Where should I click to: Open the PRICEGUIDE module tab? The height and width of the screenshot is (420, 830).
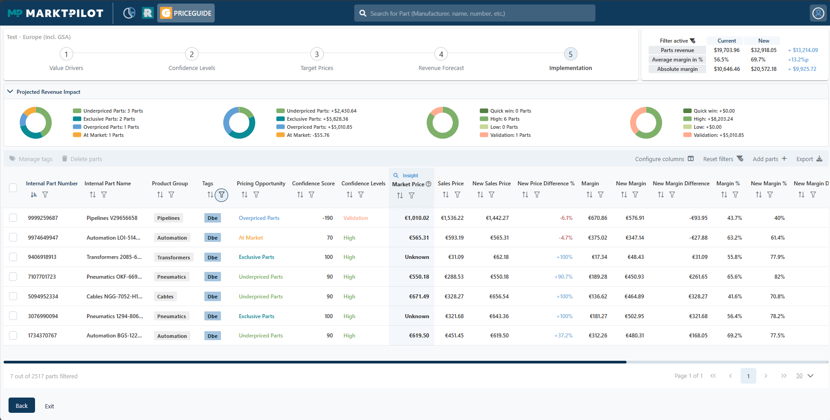coord(186,13)
